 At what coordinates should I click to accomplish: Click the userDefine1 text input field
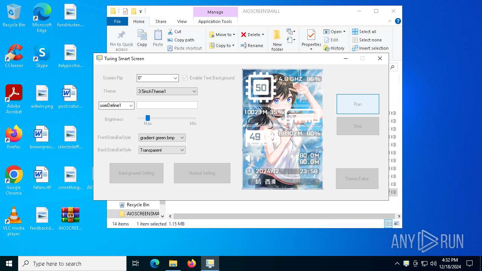pyautogui.click(x=167, y=105)
